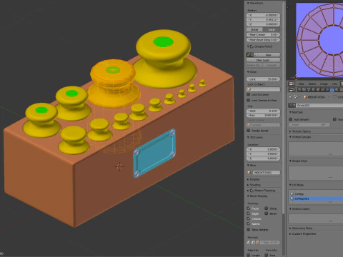Disable the Creases overlay checkbox
Viewport: 343px width, 257px height.
[249, 218]
